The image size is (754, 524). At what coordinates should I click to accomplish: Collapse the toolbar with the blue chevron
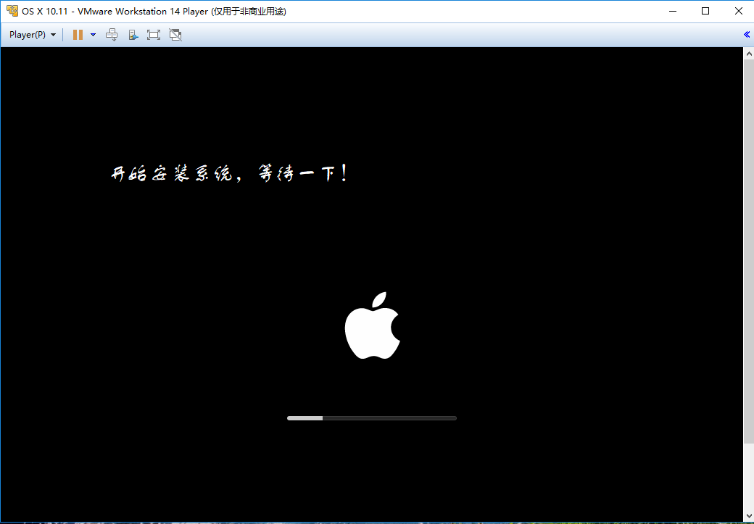pos(747,34)
